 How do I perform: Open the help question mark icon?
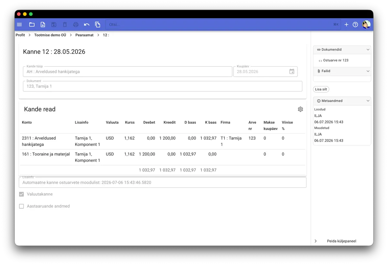pyautogui.click(x=355, y=25)
